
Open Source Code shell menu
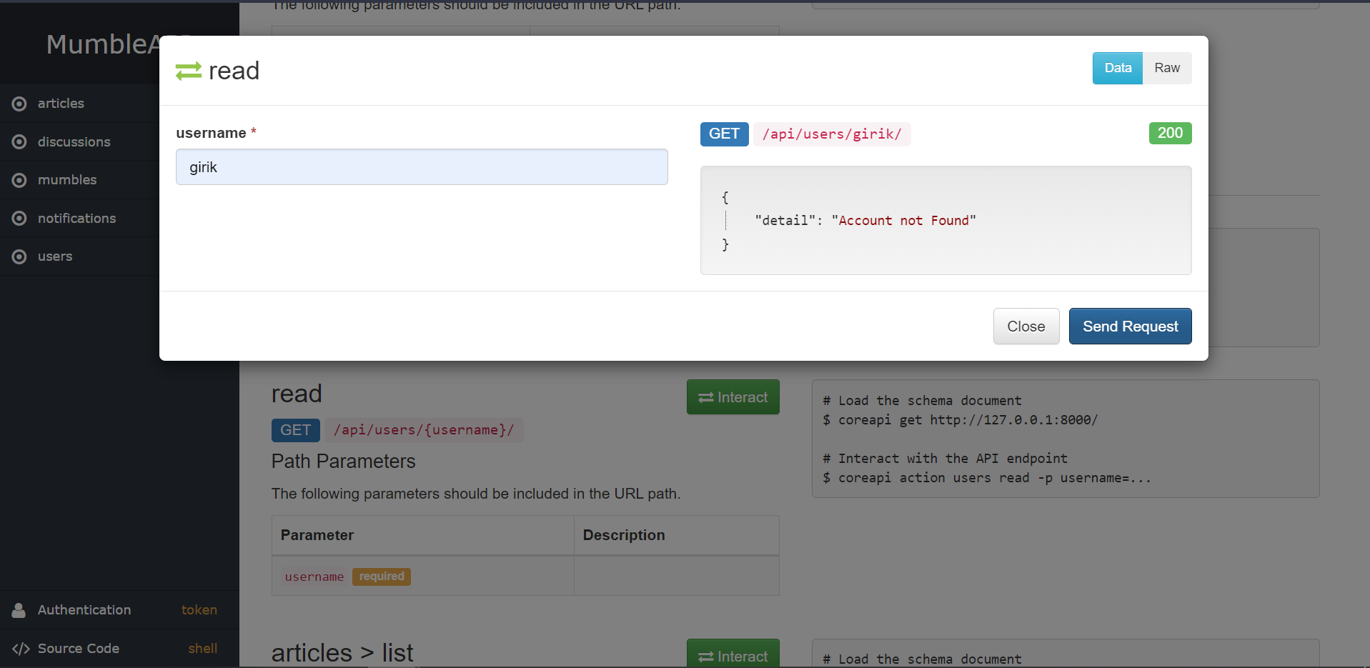click(119, 649)
